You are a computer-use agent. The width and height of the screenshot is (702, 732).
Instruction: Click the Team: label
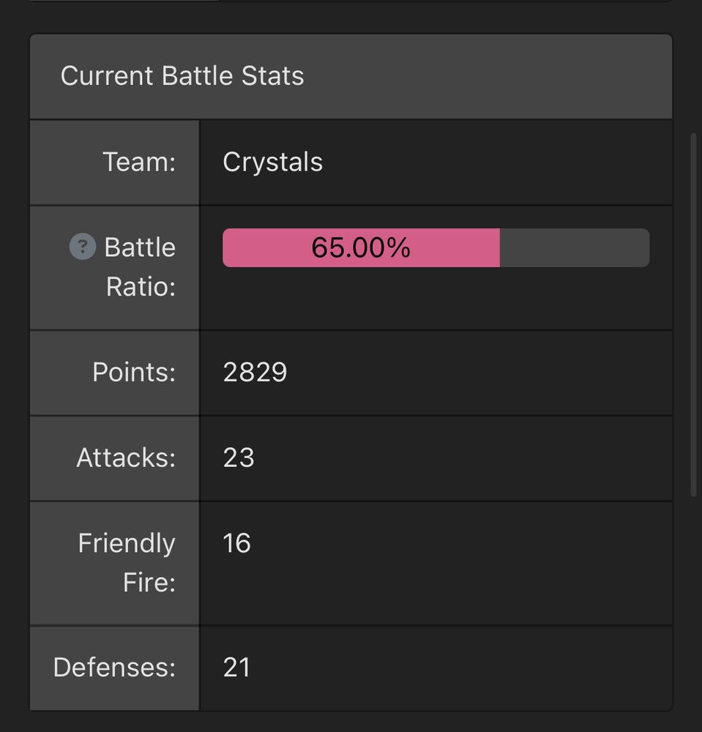click(x=139, y=162)
